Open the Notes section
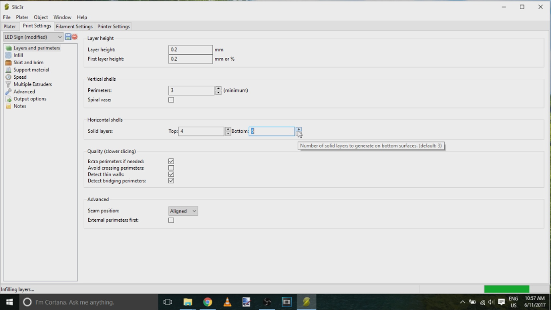Viewport: 551px width, 310px height. (20, 106)
